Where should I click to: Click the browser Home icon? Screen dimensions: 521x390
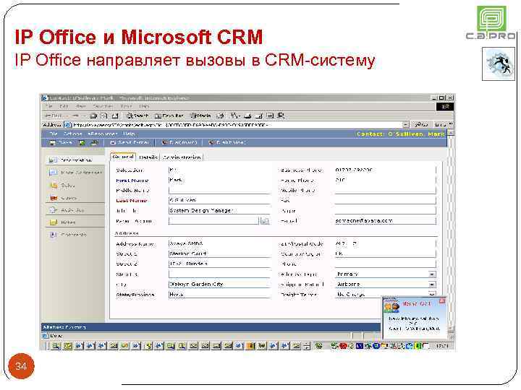(115, 116)
